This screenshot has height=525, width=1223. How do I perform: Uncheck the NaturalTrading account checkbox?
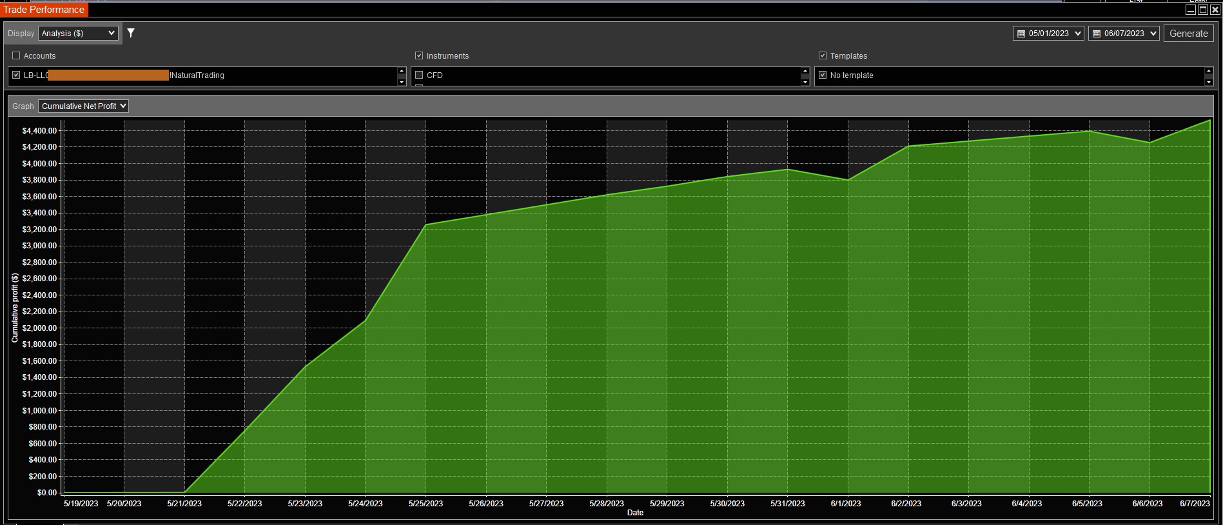tap(17, 75)
